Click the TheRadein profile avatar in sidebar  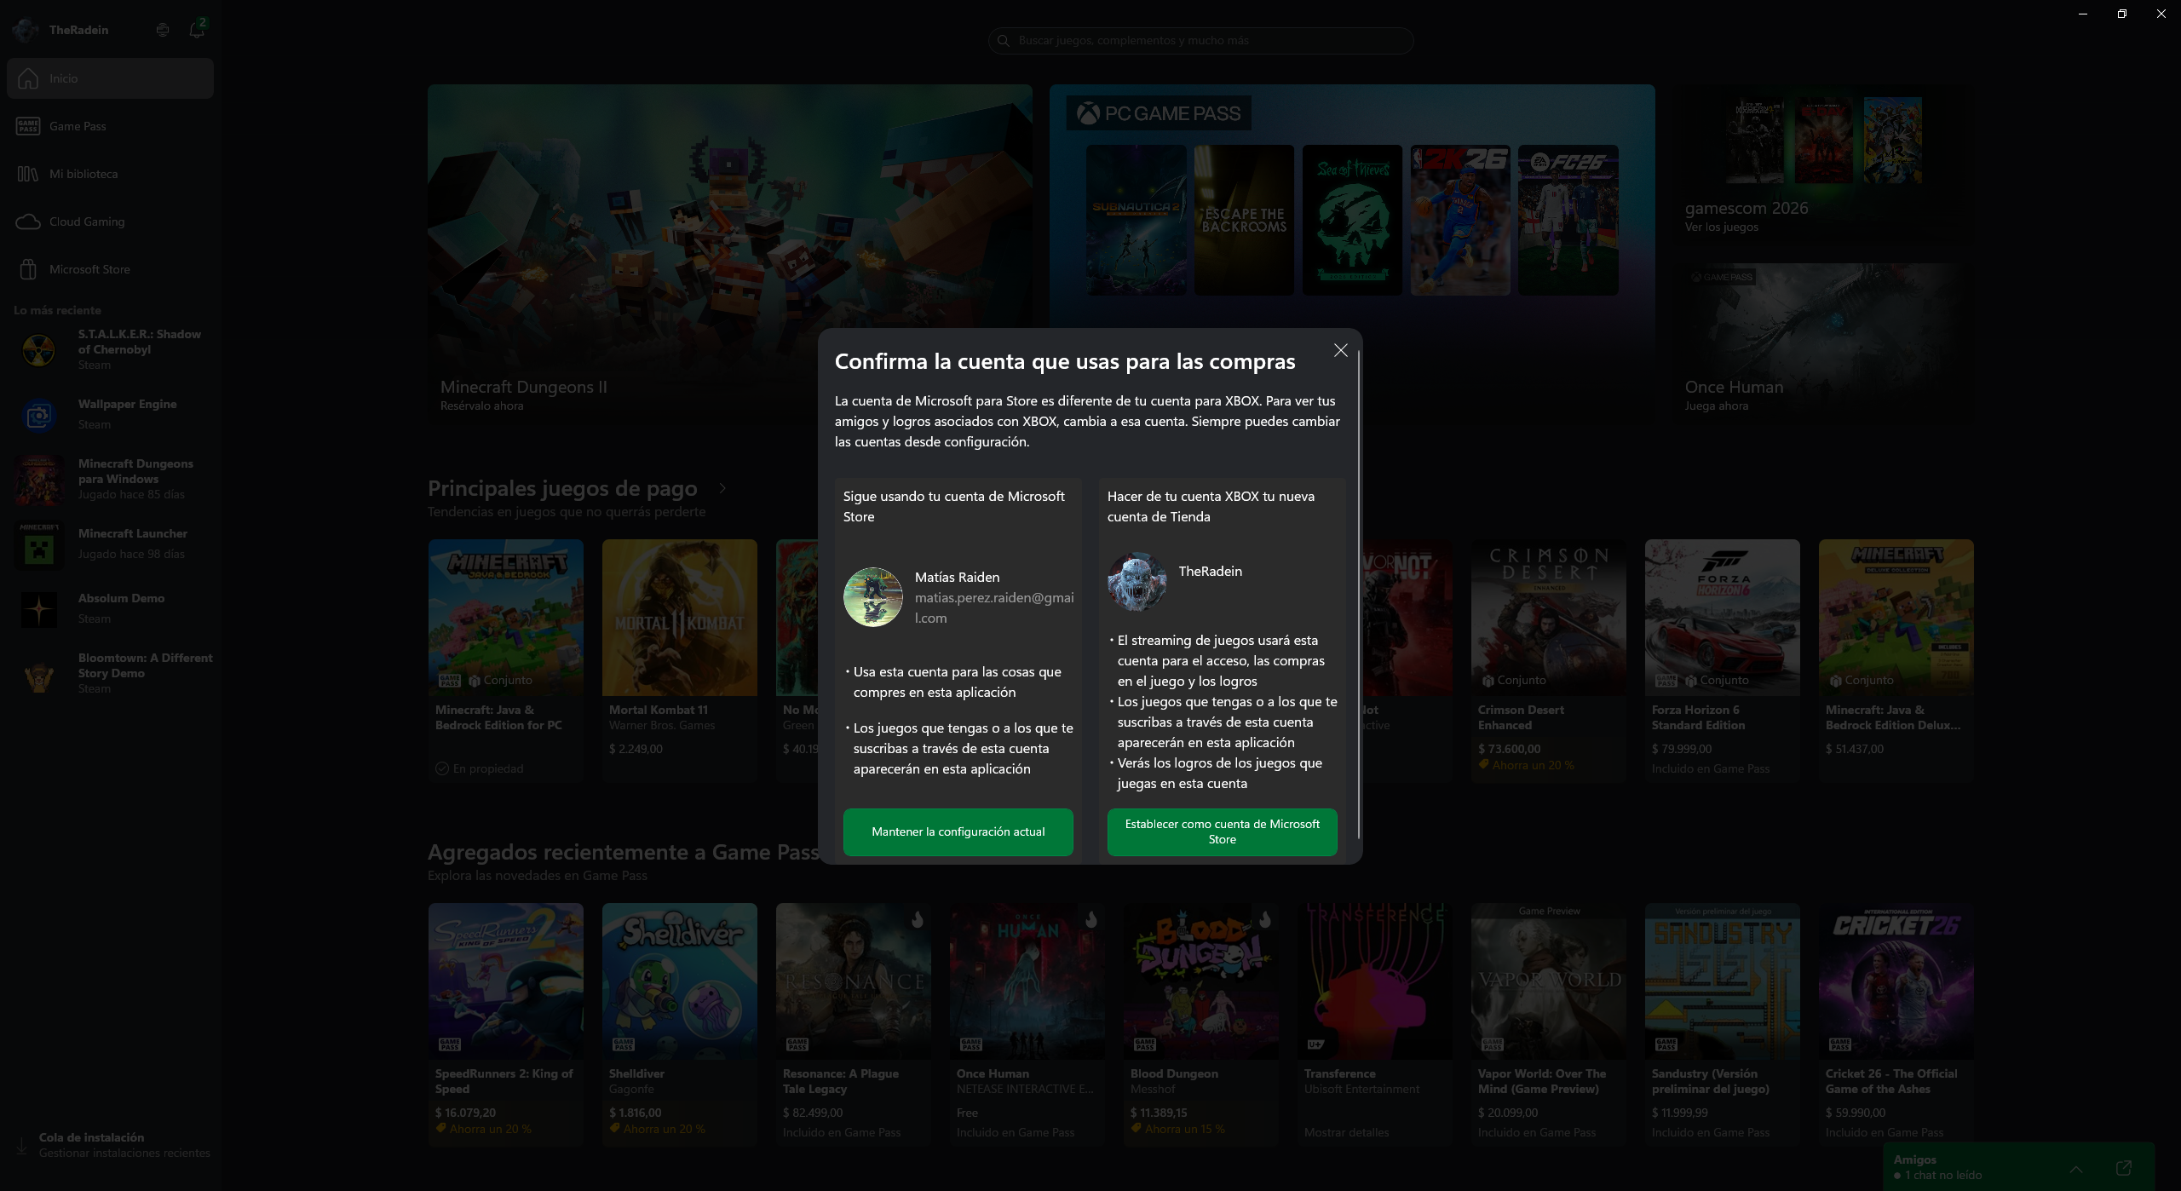click(26, 30)
